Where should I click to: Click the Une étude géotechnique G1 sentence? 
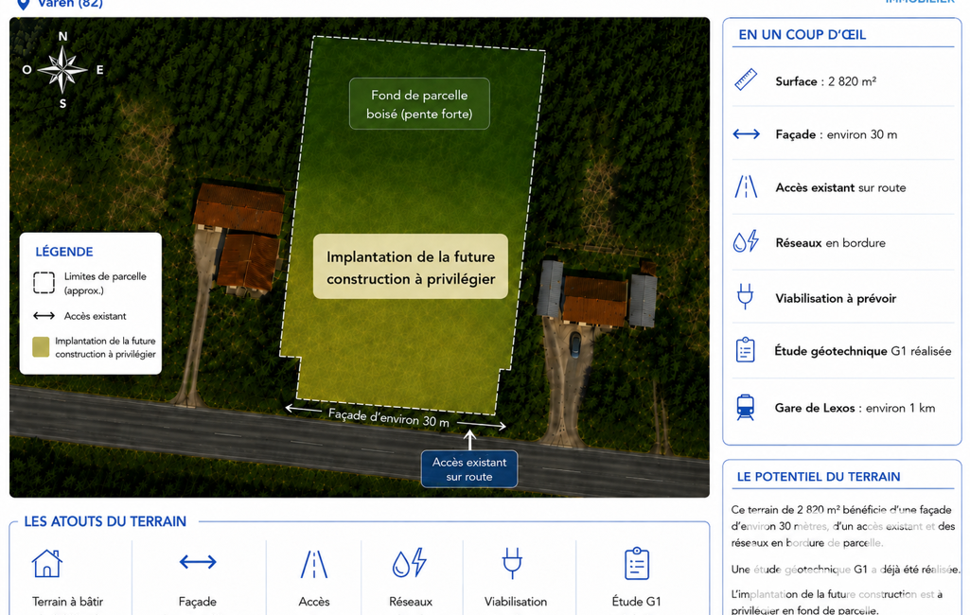click(x=846, y=570)
